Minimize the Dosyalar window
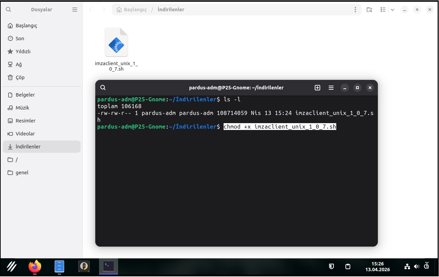Viewport: 439px width, 277px height. [405, 10]
